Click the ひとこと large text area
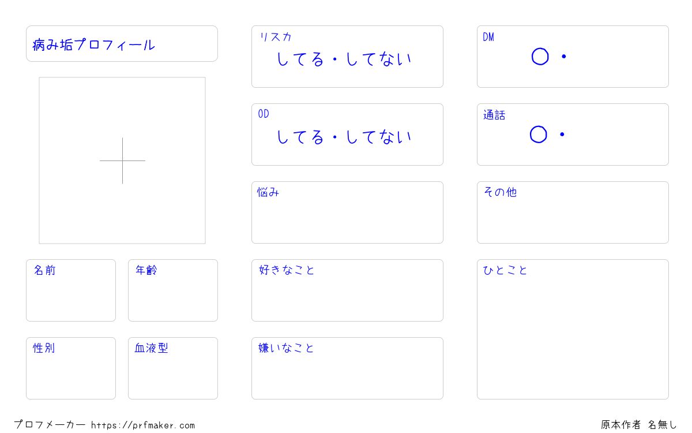 (573, 329)
